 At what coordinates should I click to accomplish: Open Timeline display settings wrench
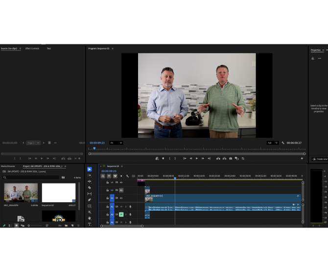127,176
